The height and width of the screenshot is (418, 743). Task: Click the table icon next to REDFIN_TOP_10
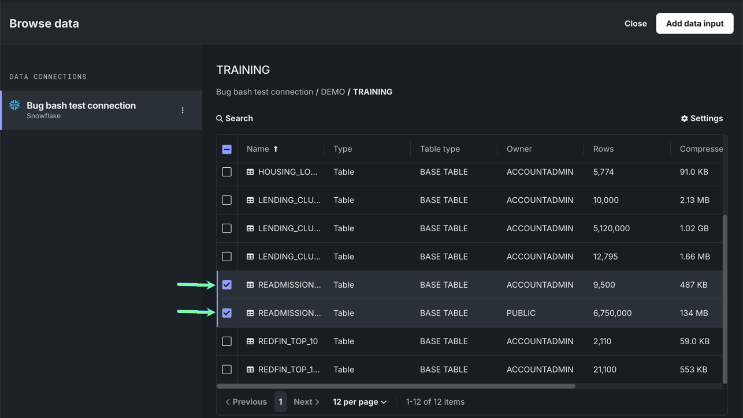click(250, 341)
